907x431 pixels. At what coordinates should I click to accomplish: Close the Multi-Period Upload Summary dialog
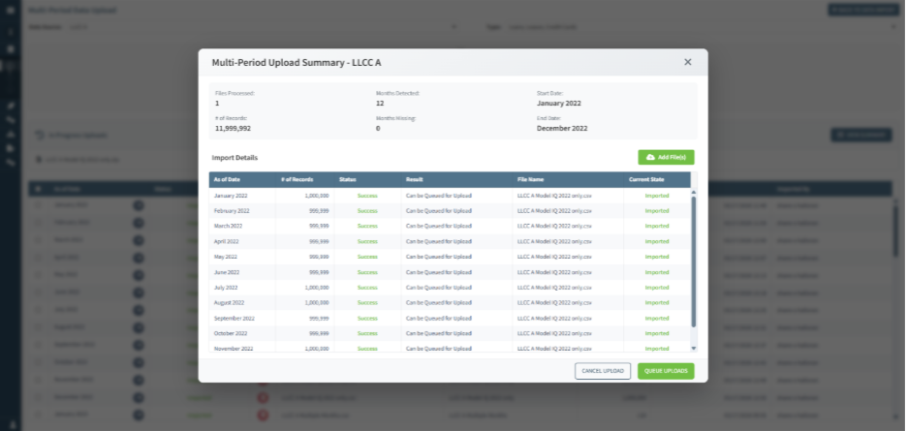click(x=687, y=62)
